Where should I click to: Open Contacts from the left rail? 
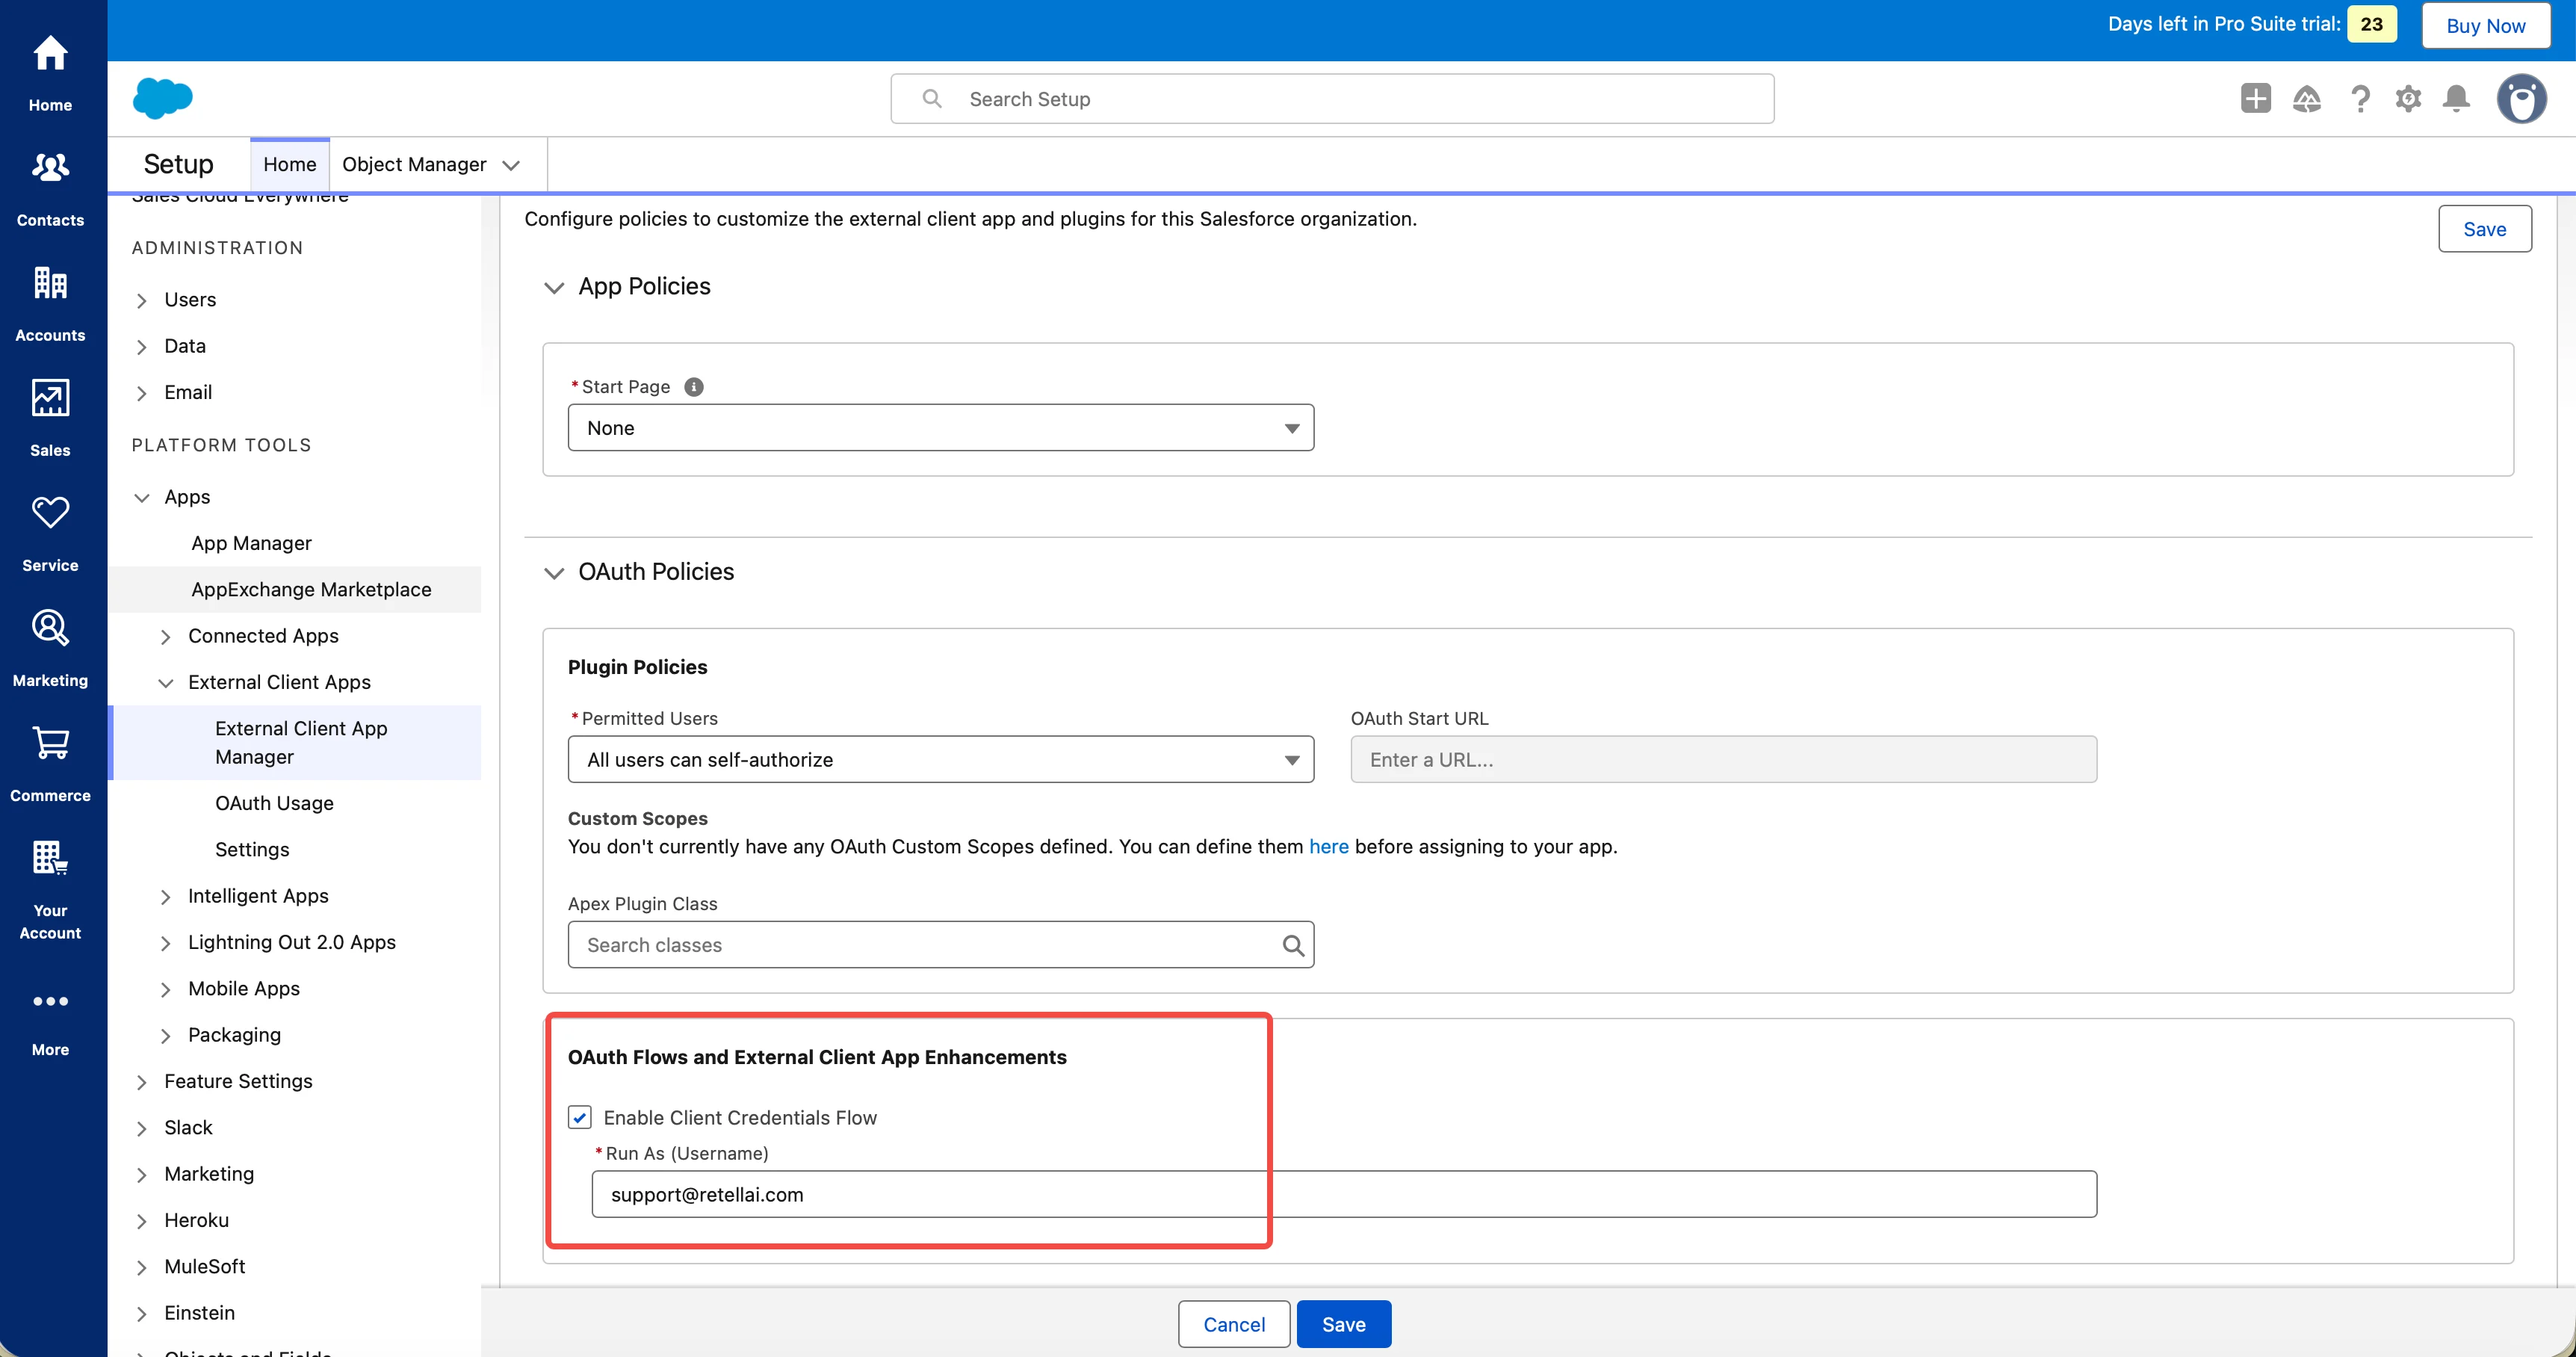point(50,188)
